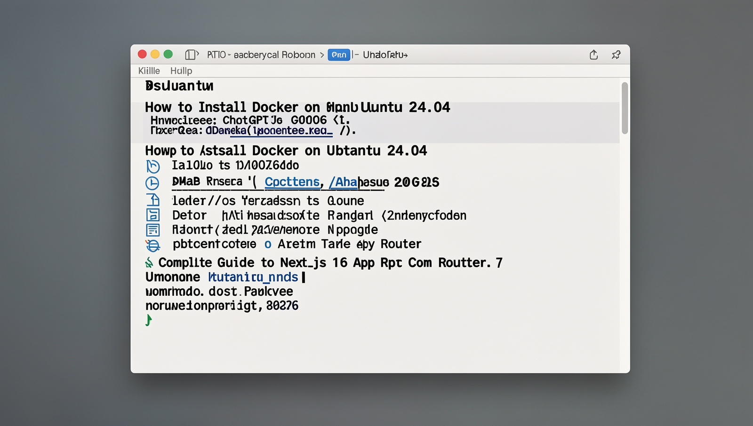The height and width of the screenshot is (426, 753).
Task: Click the history icon beside Ia10uo row
Action: (153, 166)
